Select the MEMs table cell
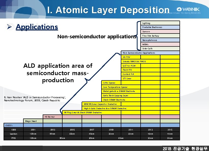Image resolution: width=209 pixels, height=151 pixels. pos(160,44)
